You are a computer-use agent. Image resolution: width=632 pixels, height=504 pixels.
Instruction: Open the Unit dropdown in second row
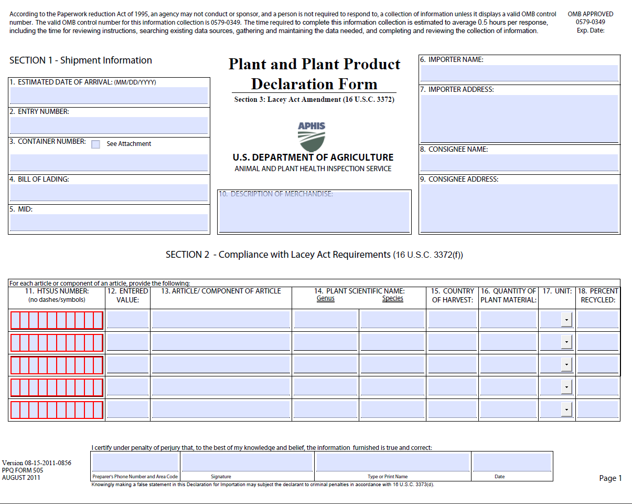tap(566, 342)
